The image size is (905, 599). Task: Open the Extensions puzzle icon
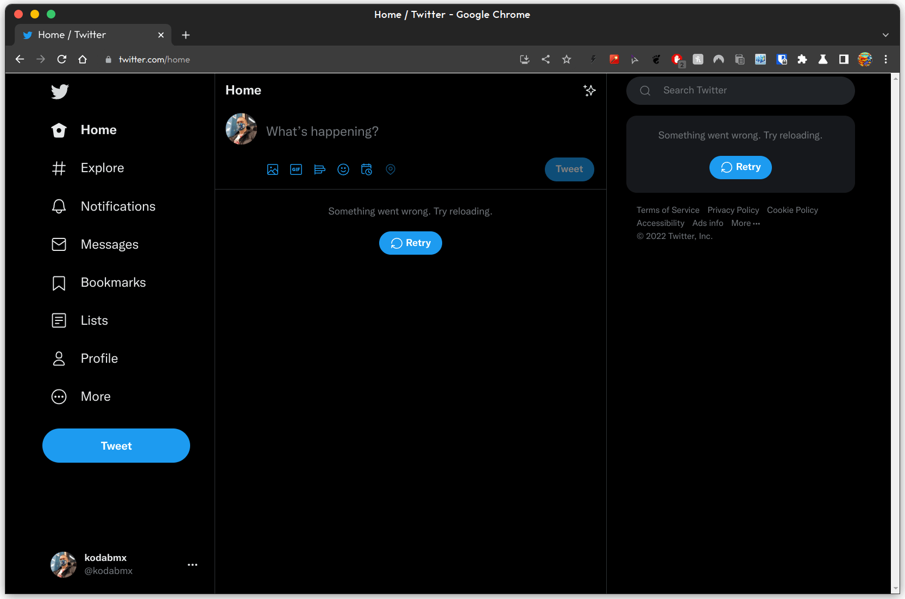pos(802,59)
